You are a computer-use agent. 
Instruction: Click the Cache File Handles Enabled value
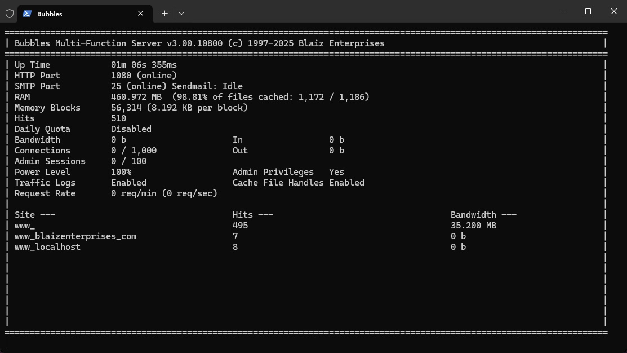(346, 183)
